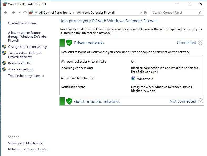This screenshot has width=207, height=156.
Task: Select All Control Panel Items breadcrumb
Action: coord(55,13)
